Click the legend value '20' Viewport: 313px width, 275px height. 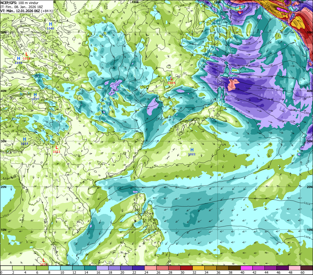coord(122,272)
